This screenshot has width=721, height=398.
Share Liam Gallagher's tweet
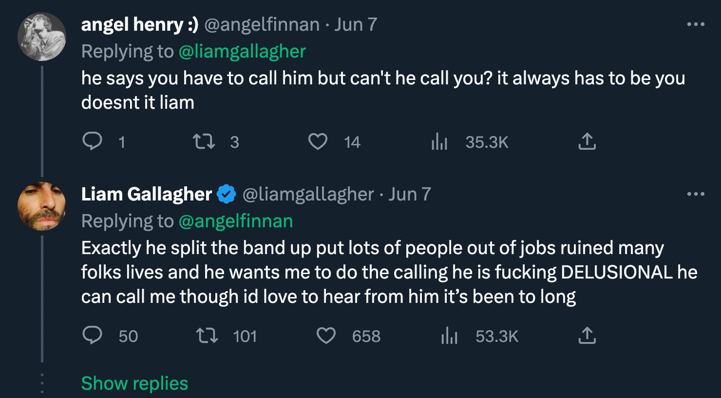[587, 336]
